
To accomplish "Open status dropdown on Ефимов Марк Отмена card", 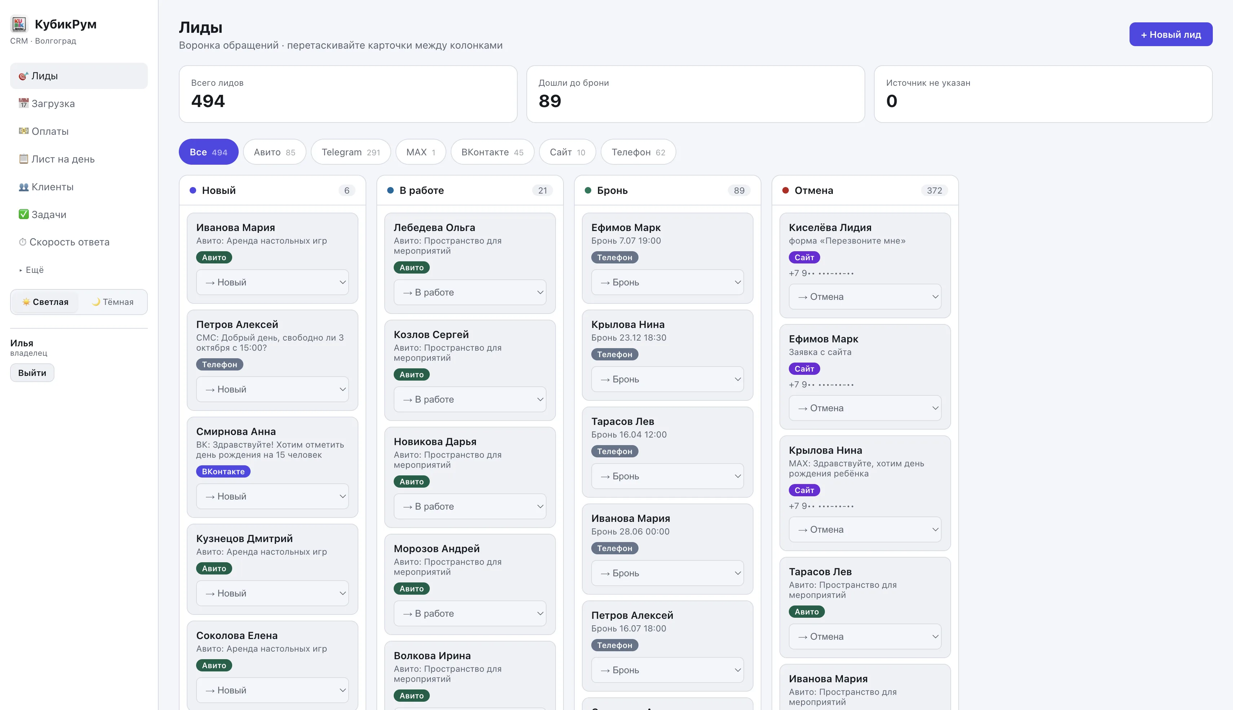I will [x=865, y=408].
